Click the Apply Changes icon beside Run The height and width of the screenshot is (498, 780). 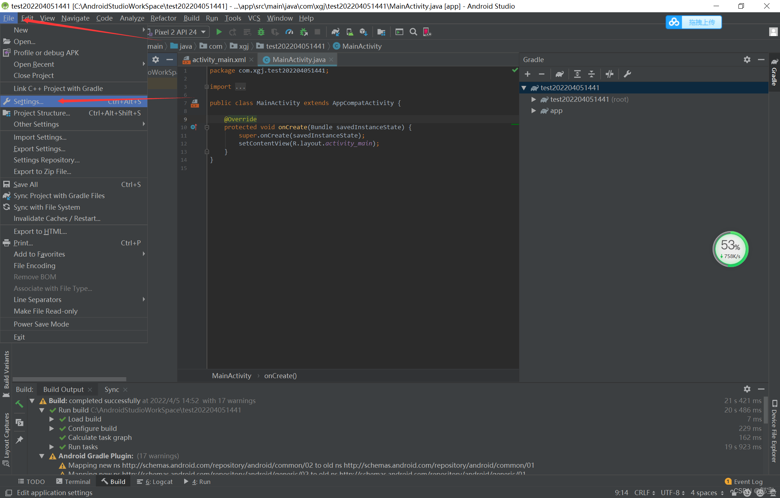(233, 32)
